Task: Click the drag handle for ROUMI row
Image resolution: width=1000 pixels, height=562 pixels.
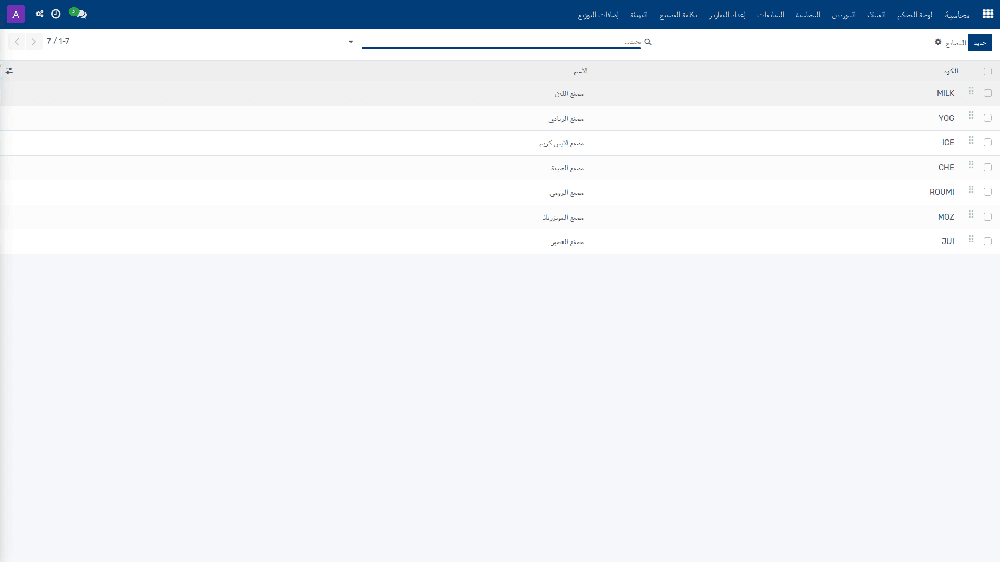Action: coord(971,190)
